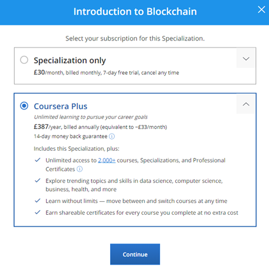The image size is (269, 271).
Task: Click info icon next to Certificates
Action: coord(80,169)
